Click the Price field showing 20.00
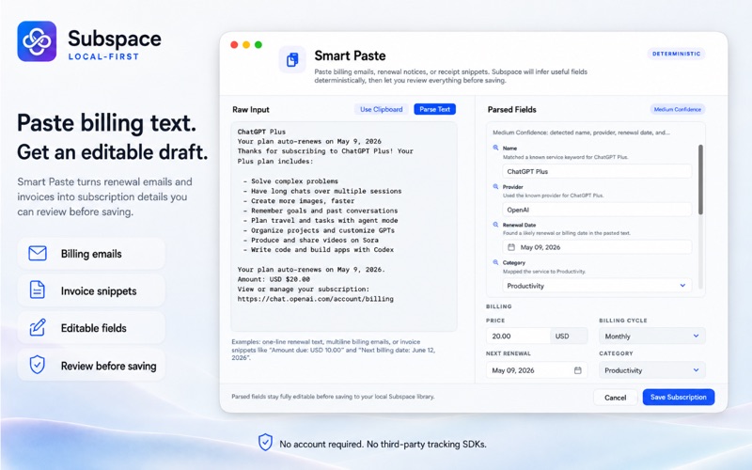Screen dimensions: 752x470 [x=518, y=337]
